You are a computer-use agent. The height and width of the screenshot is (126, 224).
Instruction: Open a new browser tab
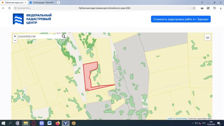[58, 2]
